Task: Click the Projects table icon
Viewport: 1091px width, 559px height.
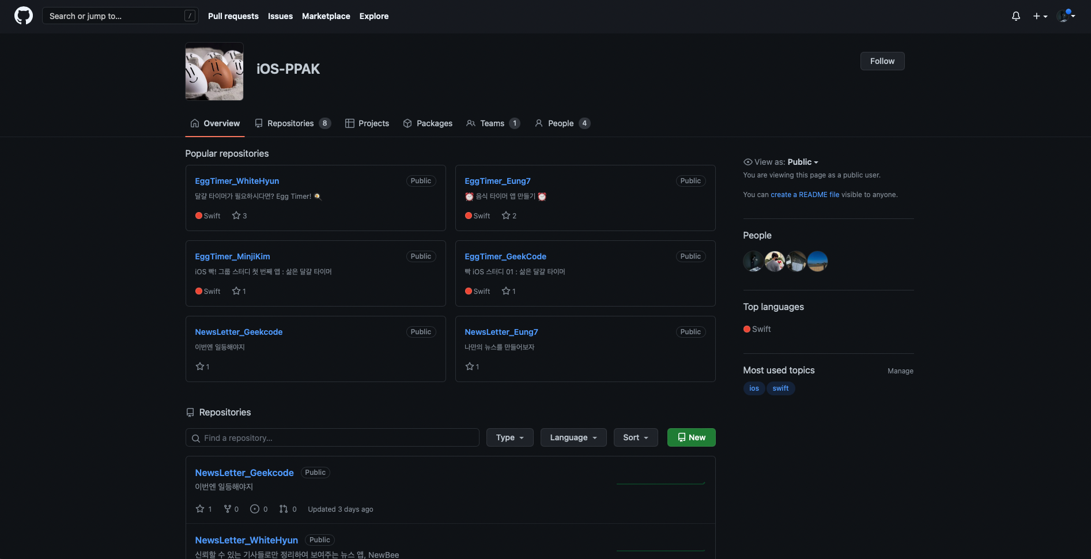Action: click(x=350, y=123)
